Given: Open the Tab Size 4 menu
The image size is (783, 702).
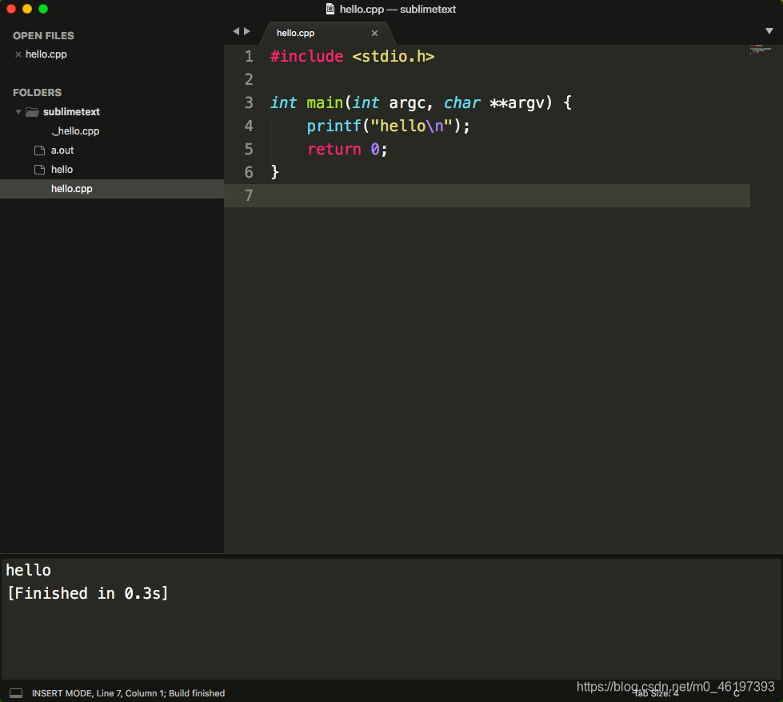Looking at the screenshot, I should click(x=657, y=693).
